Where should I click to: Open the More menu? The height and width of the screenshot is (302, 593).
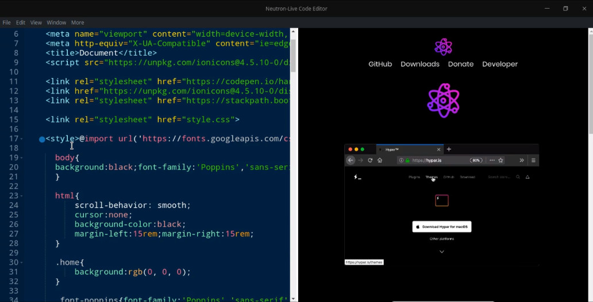(78, 22)
